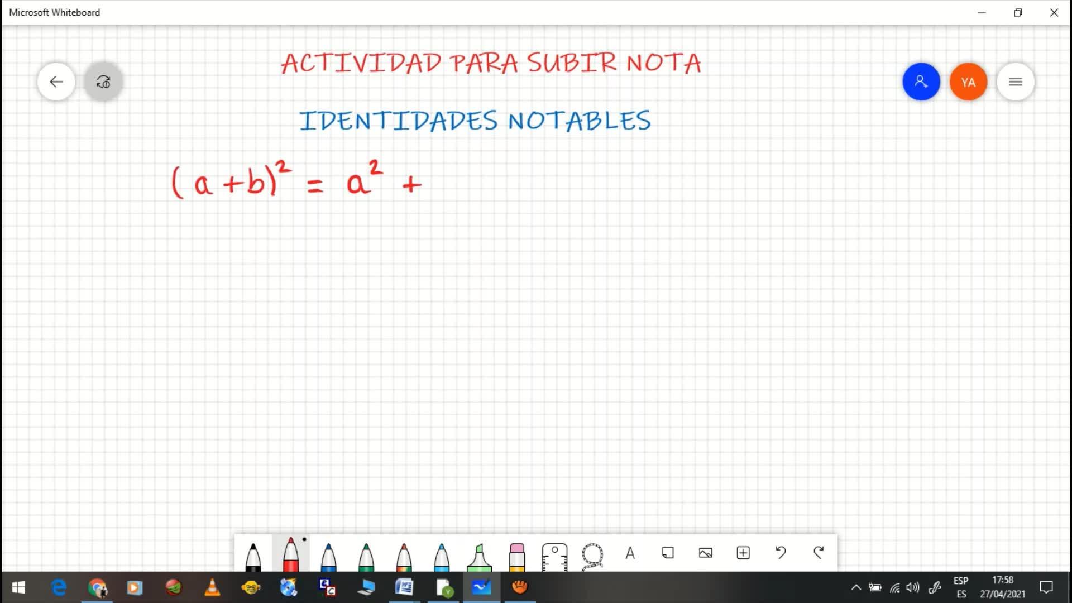Select the rainbow pen tool
This screenshot has height=603, width=1072.
point(404,557)
